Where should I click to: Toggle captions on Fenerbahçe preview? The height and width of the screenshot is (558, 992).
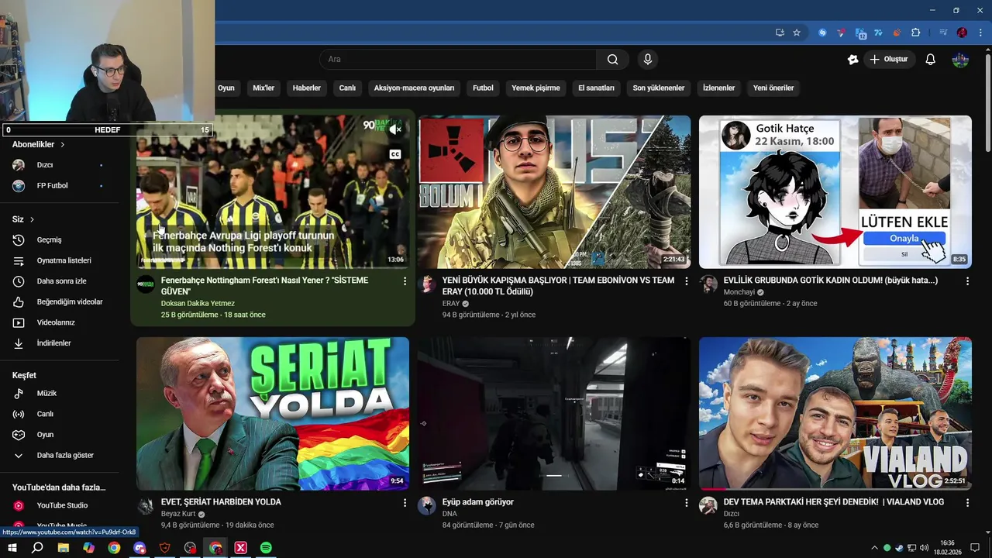point(395,154)
